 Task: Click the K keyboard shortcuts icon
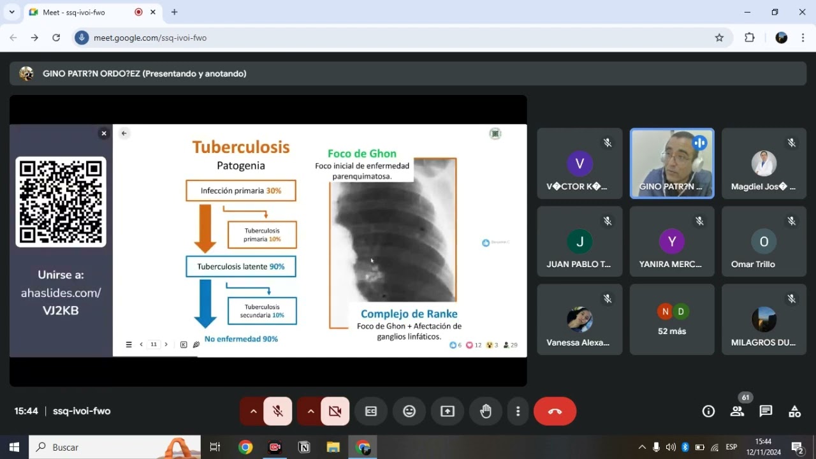pyautogui.click(x=184, y=344)
